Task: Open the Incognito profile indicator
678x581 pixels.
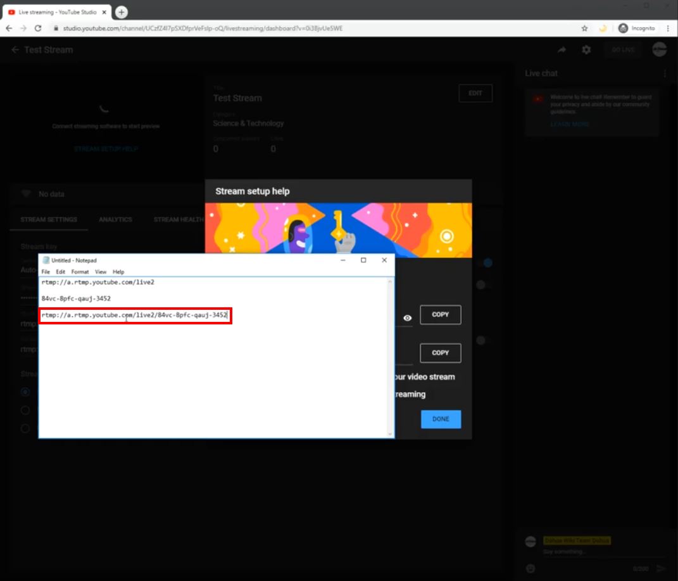Action: point(636,28)
